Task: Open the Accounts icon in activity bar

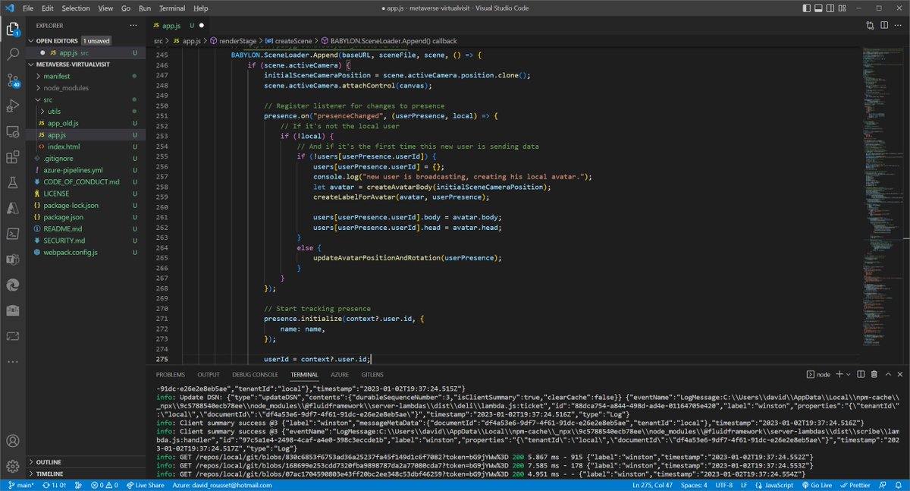Action: 13,440
